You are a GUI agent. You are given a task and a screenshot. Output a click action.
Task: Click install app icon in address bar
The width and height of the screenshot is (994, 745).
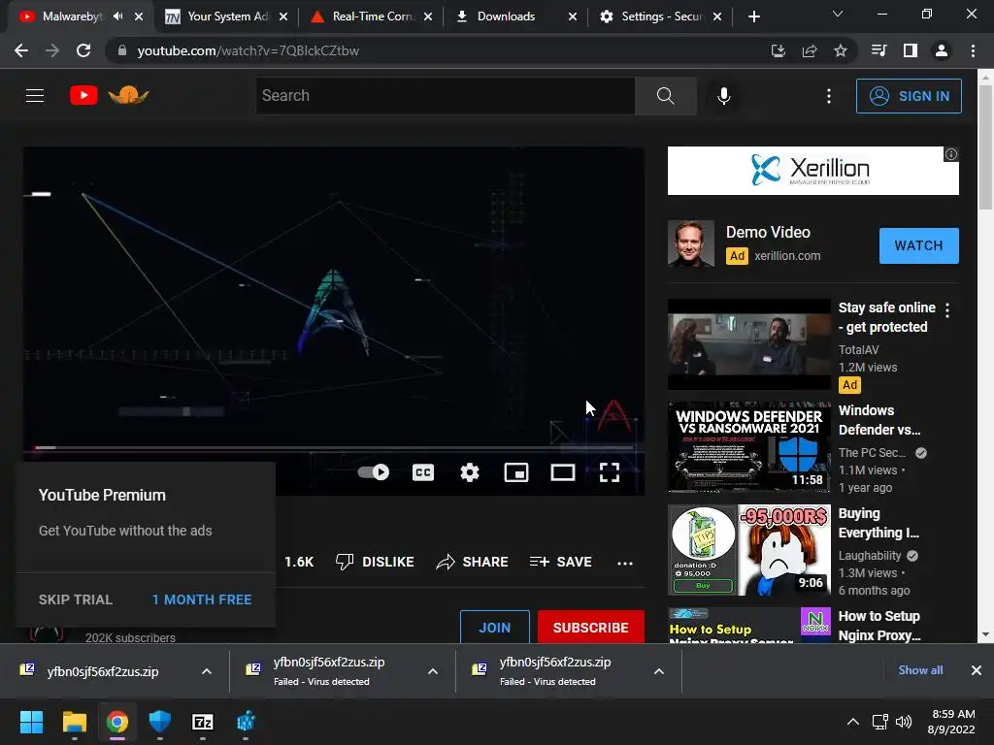coord(778,50)
